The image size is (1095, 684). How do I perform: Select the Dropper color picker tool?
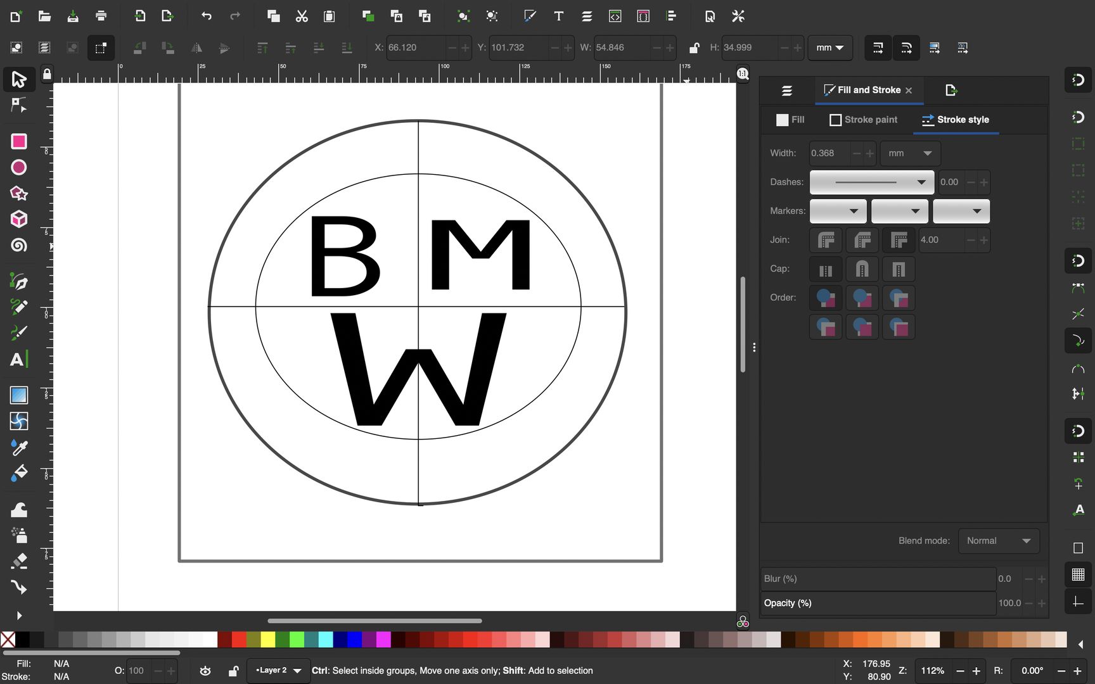click(x=19, y=447)
